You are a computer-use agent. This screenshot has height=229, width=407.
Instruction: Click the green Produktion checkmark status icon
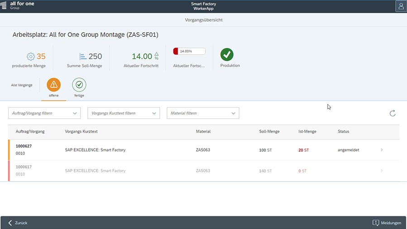point(227,55)
